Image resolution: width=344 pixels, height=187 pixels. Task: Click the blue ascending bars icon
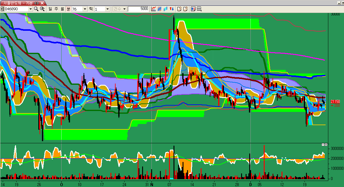[x=166, y=9]
